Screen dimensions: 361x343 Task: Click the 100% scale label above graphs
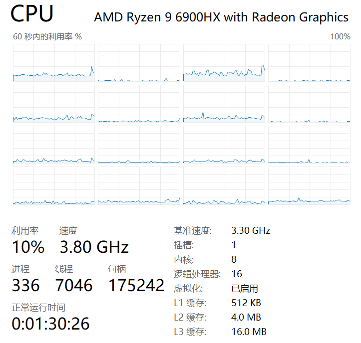pos(340,37)
